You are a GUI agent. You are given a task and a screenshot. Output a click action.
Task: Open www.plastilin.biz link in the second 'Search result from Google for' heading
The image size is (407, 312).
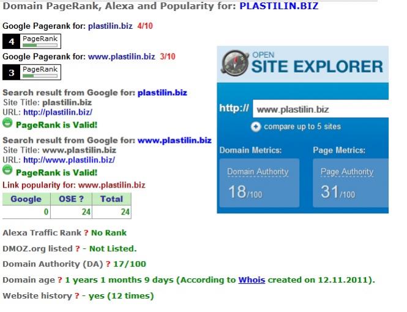[x=174, y=140]
